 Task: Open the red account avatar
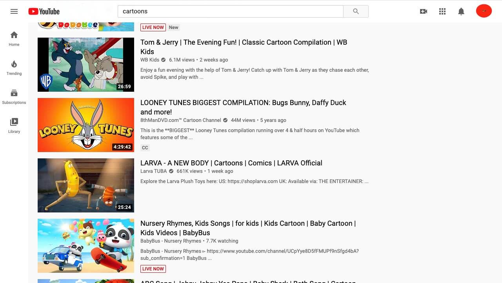484,11
